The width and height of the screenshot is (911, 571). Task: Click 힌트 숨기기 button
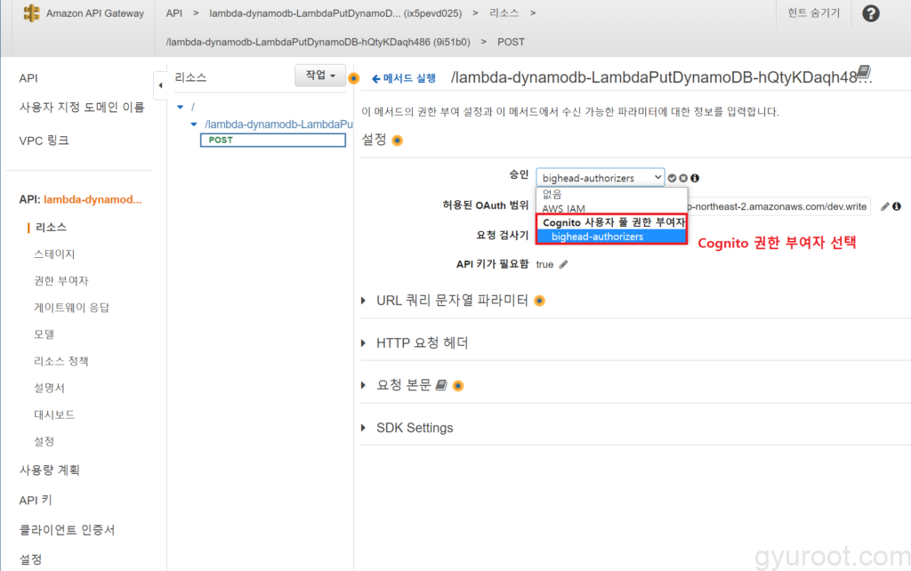(813, 13)
